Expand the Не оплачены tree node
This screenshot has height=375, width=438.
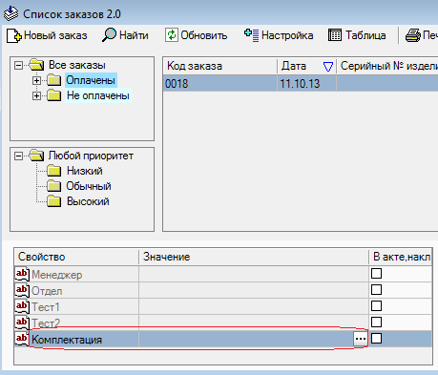coord(36,96)
